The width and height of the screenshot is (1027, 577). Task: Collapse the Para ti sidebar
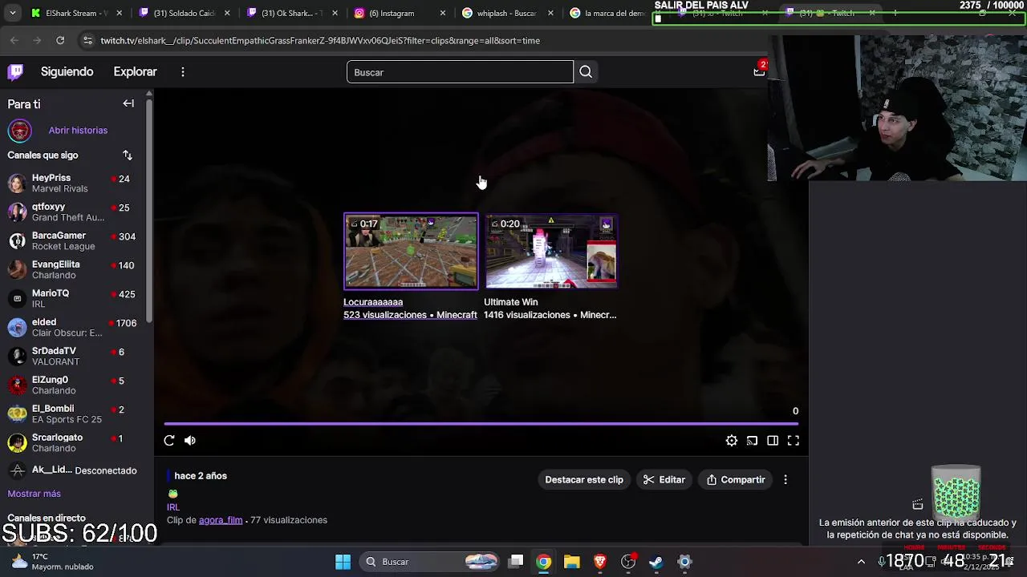[x=128, y=103]
